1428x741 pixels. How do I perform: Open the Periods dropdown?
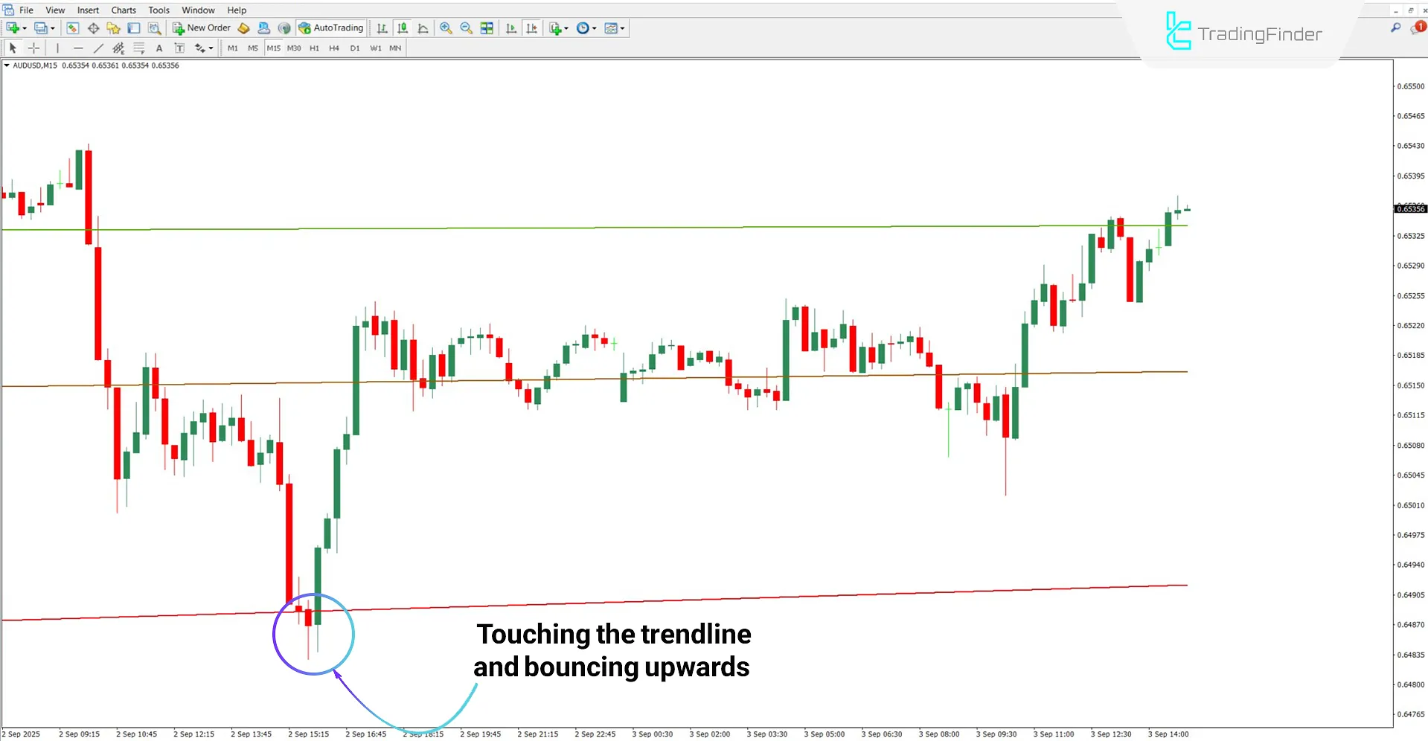pos(586,28)
